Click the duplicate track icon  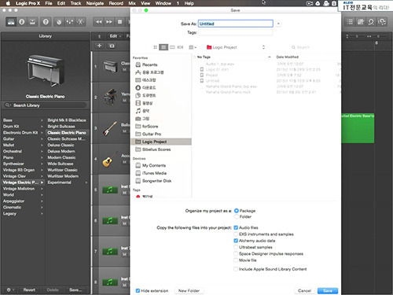(x=112, y=46)
